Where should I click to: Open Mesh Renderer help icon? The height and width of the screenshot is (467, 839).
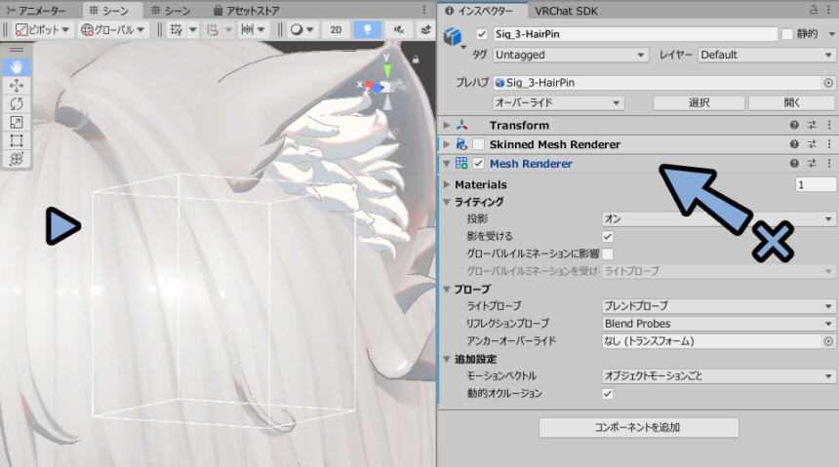[794, 164]
